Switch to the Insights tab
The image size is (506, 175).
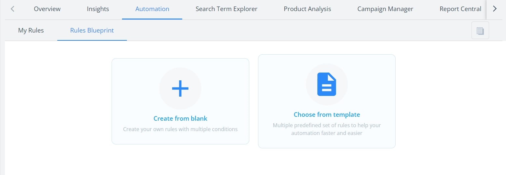[98, 9]
